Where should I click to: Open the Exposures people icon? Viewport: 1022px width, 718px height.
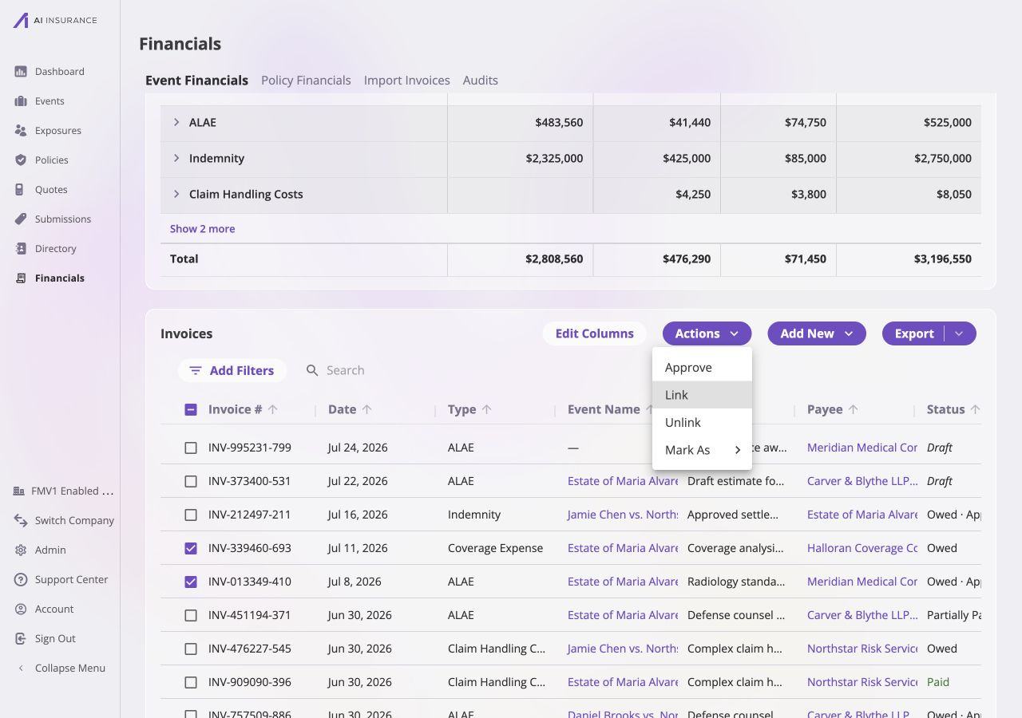pyautogui.click(x=21, y=131)
